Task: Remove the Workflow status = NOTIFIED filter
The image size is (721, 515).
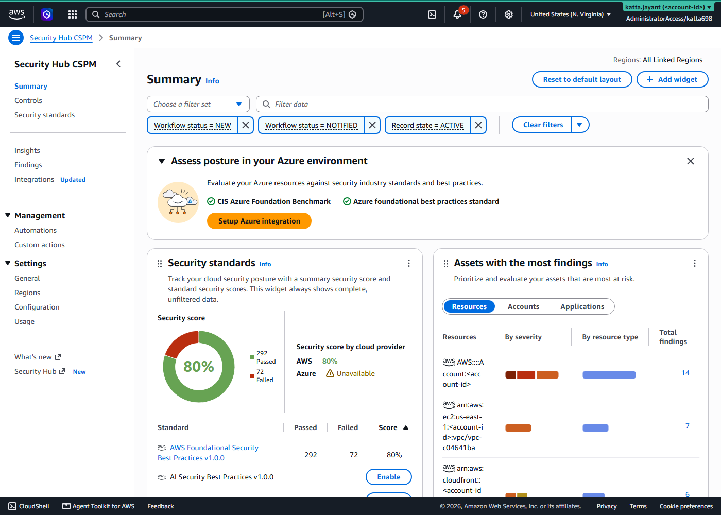Action: [x=372, y=125]
